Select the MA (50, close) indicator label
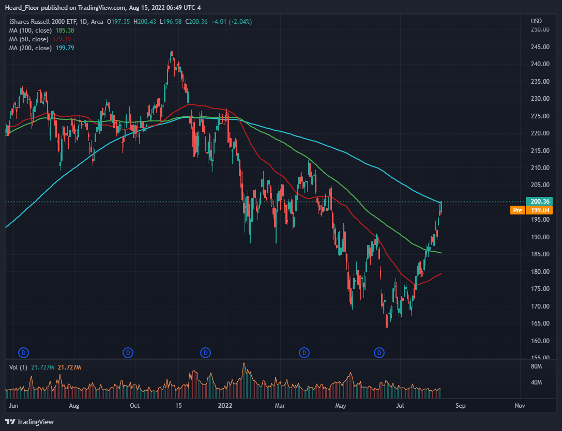Image resolution: width=562 pixels, height=431 pixels. [28, 39]
